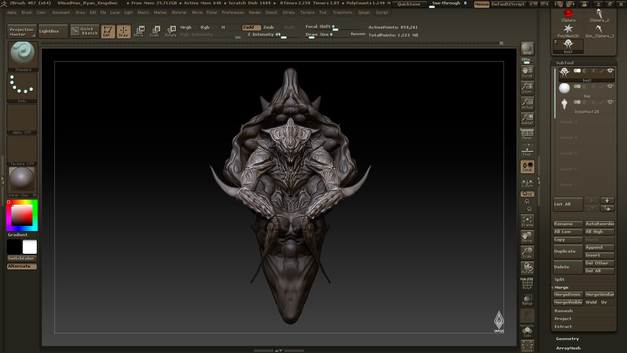Toggle the PolyF wireframe icon
Screen dimensions: 627x353
click(527, 284)
